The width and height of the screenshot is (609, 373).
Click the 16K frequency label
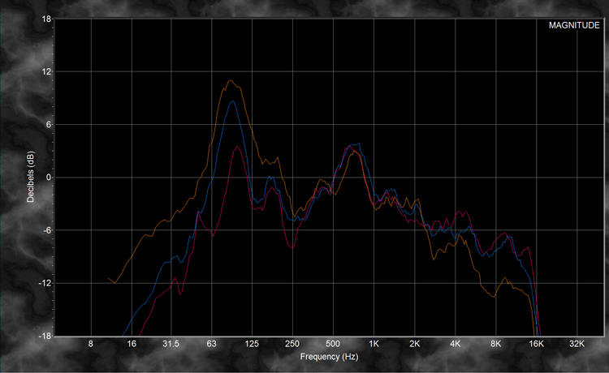tap(536, 344)
